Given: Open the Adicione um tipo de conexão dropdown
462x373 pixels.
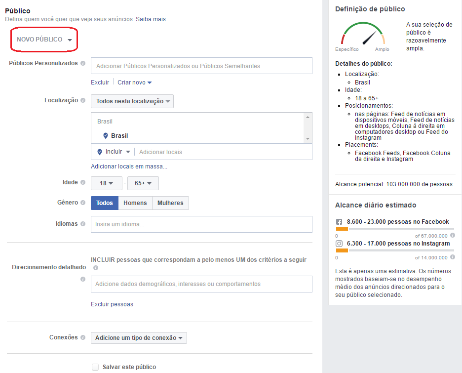Looking at the screenshot, I should [x=139, y=337].
